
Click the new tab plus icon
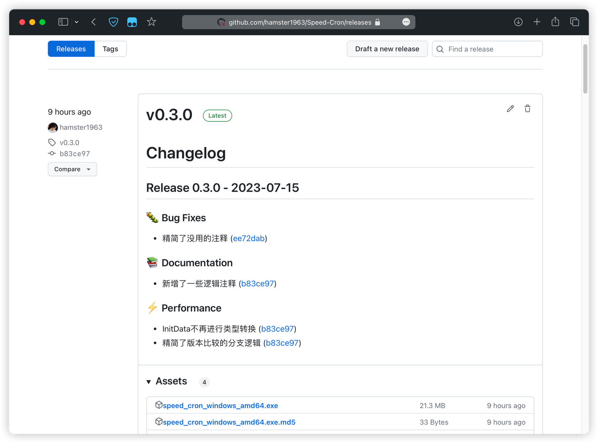pos(537,22)
